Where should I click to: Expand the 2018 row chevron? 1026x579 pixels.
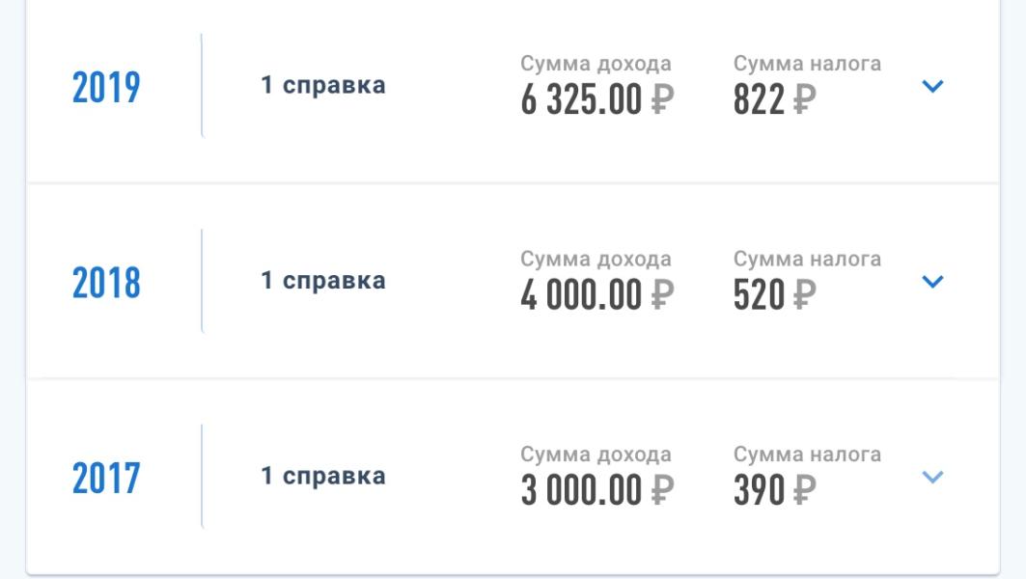click(932, 282)
